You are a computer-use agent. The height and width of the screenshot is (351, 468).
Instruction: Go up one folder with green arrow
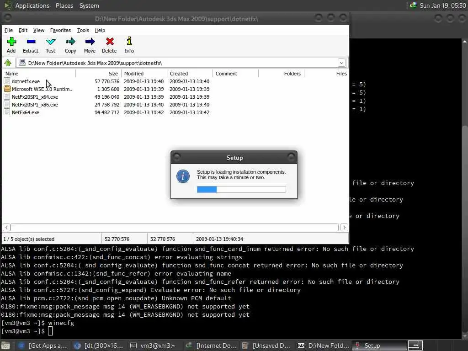[x=8, y=63]
